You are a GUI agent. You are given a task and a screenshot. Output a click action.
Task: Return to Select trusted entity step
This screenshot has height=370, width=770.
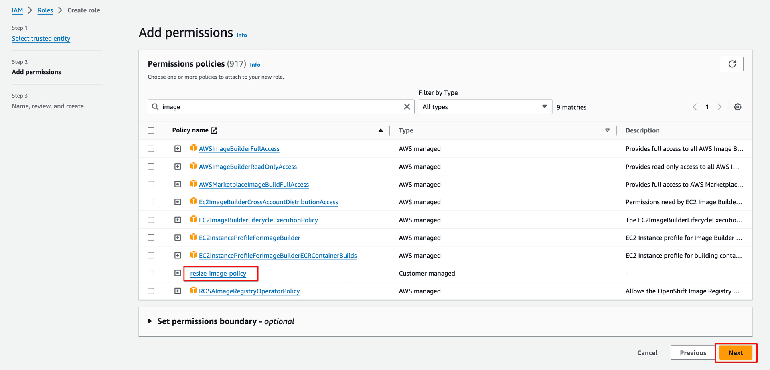click(41, 39)
